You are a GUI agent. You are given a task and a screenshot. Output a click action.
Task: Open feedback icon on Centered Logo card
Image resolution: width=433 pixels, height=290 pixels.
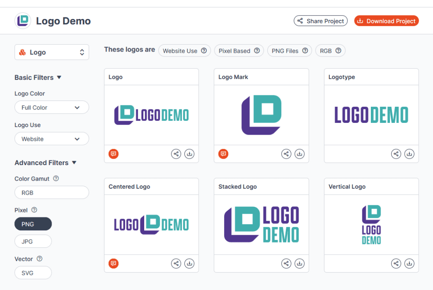coord(113,263)
